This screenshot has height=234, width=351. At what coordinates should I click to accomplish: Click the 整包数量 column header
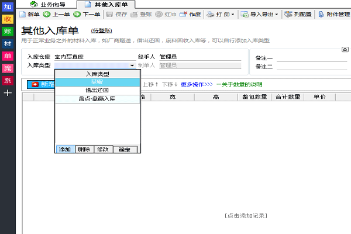coord(254,97)
